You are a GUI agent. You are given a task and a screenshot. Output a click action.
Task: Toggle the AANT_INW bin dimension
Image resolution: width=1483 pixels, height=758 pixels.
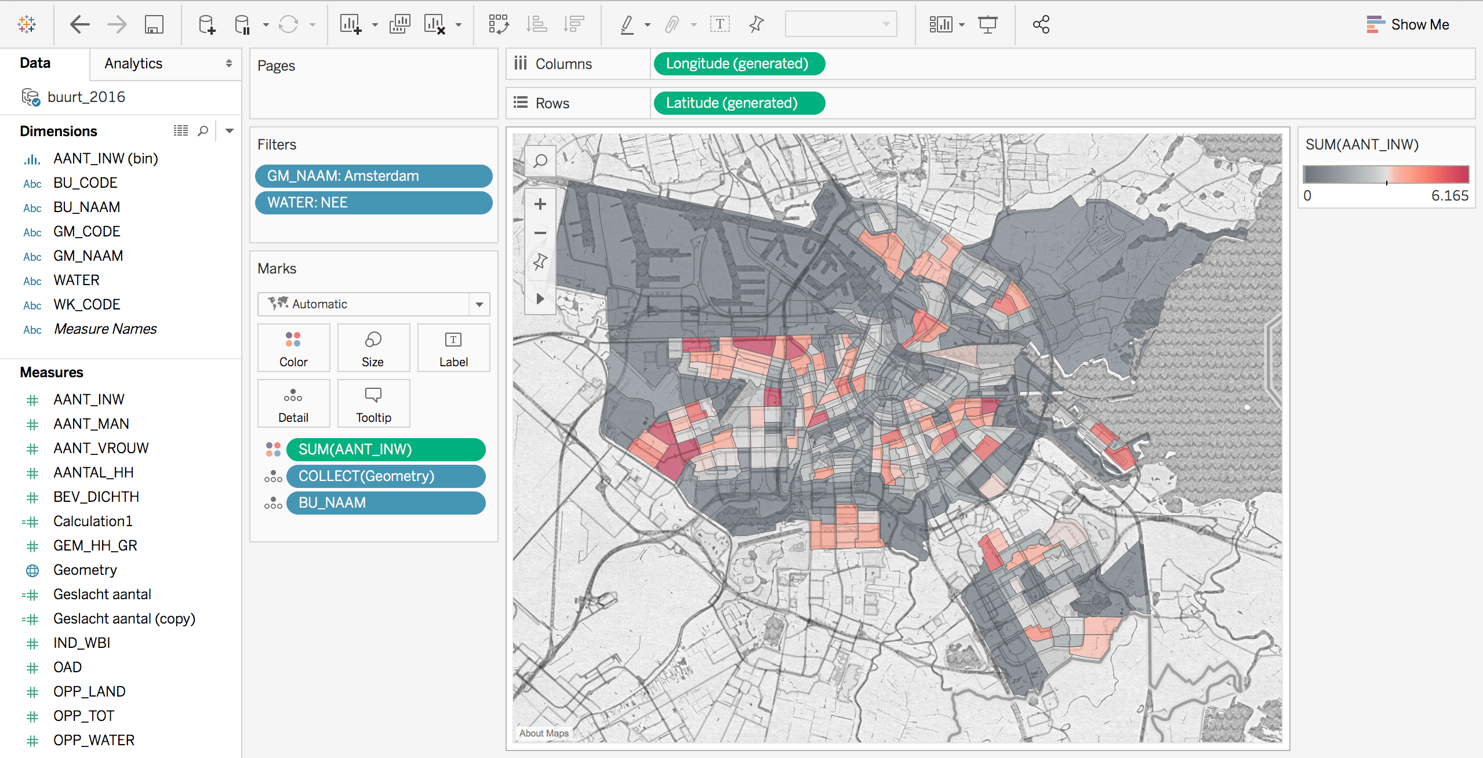(x=106, y=158)
